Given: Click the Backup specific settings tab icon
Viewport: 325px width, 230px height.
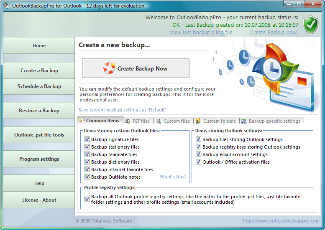Looking at the screenshot, I should pyautogui.click(x=244, y=121).
